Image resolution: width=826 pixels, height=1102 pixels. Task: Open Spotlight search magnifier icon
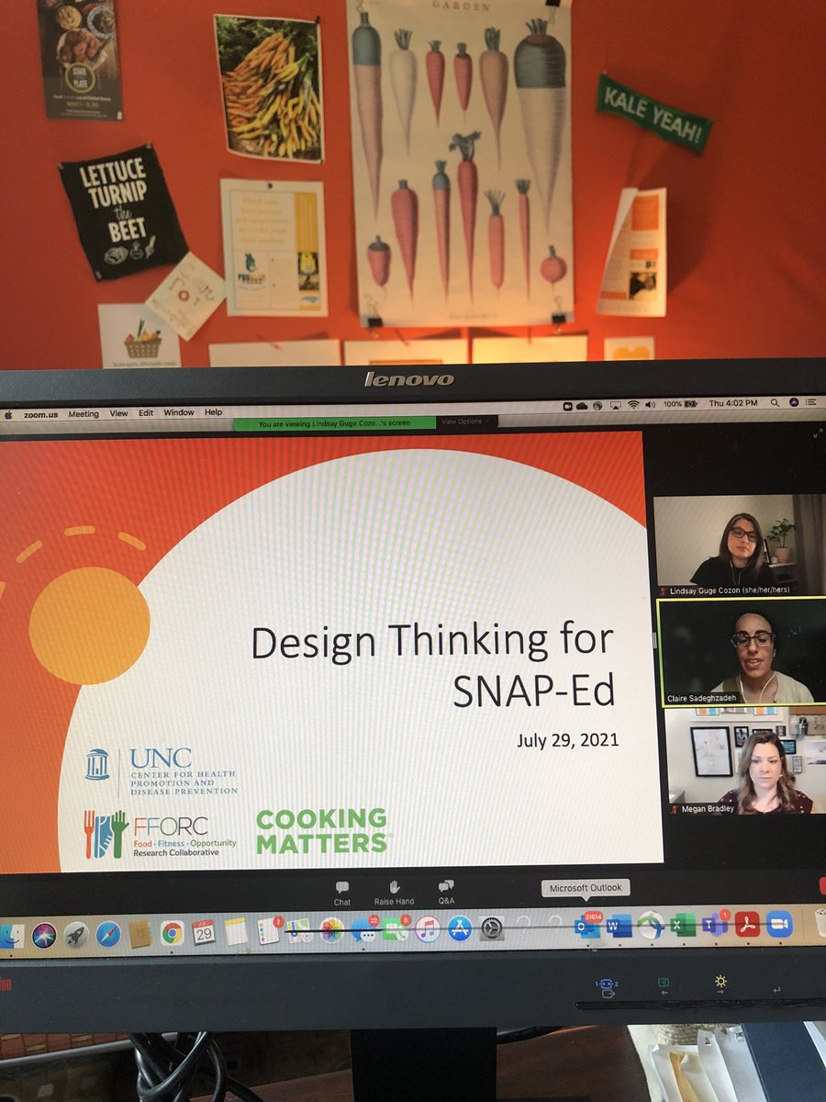[x=775, y=402]
